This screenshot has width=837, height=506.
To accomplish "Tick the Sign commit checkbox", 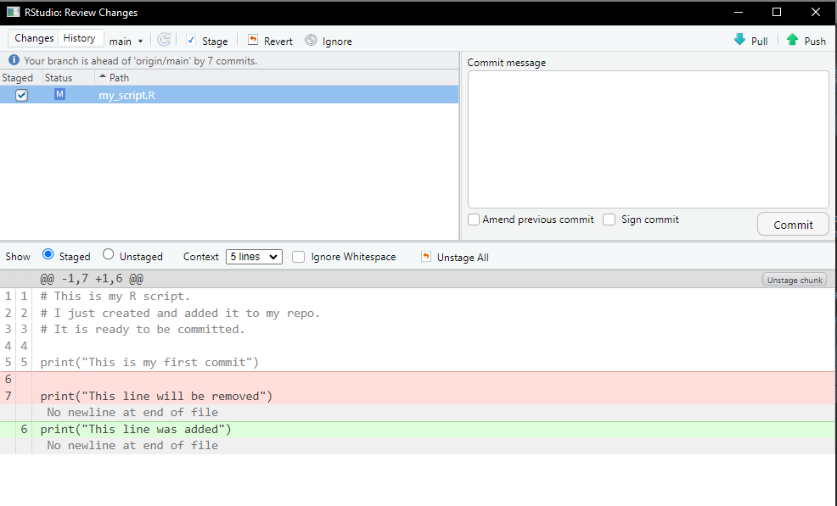I will pyautogui.click(x=609, y=220).
